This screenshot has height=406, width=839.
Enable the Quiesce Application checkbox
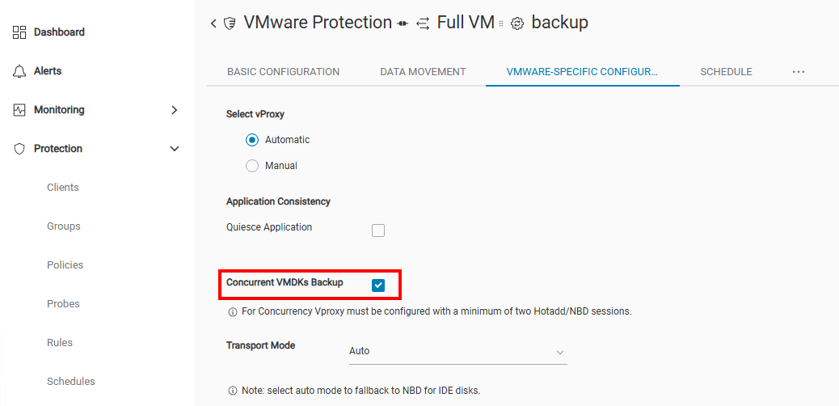tap(378, 230)
